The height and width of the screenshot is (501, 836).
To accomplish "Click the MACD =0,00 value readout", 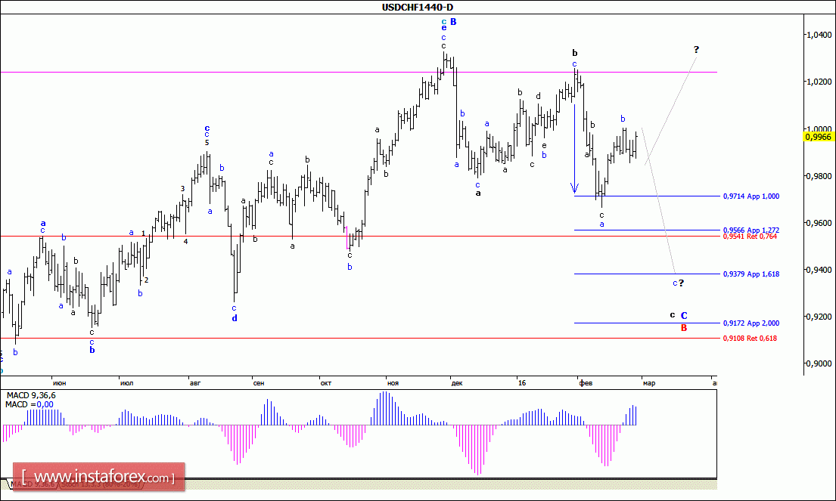I will [x=30, y=404].
